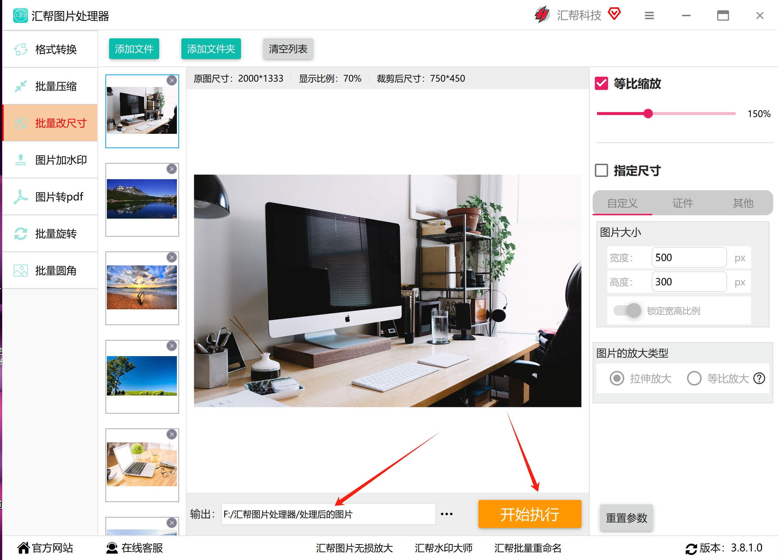Browse output folder with the three-dots icon
The width and height of the screenshot is (778, 560).
(x=447, y=514)
